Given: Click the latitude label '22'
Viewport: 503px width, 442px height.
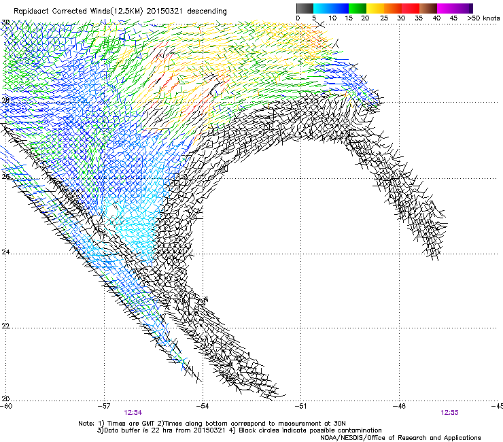Looking at the screenshot, I should coord(5,326).
